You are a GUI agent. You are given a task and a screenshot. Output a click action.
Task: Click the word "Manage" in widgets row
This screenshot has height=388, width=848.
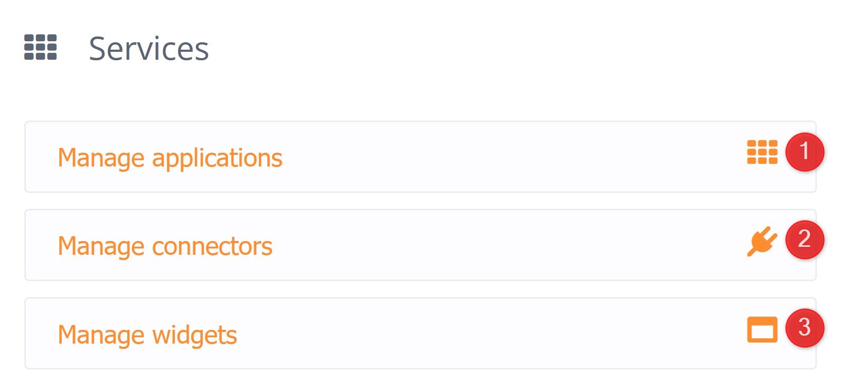pos(101,336)
